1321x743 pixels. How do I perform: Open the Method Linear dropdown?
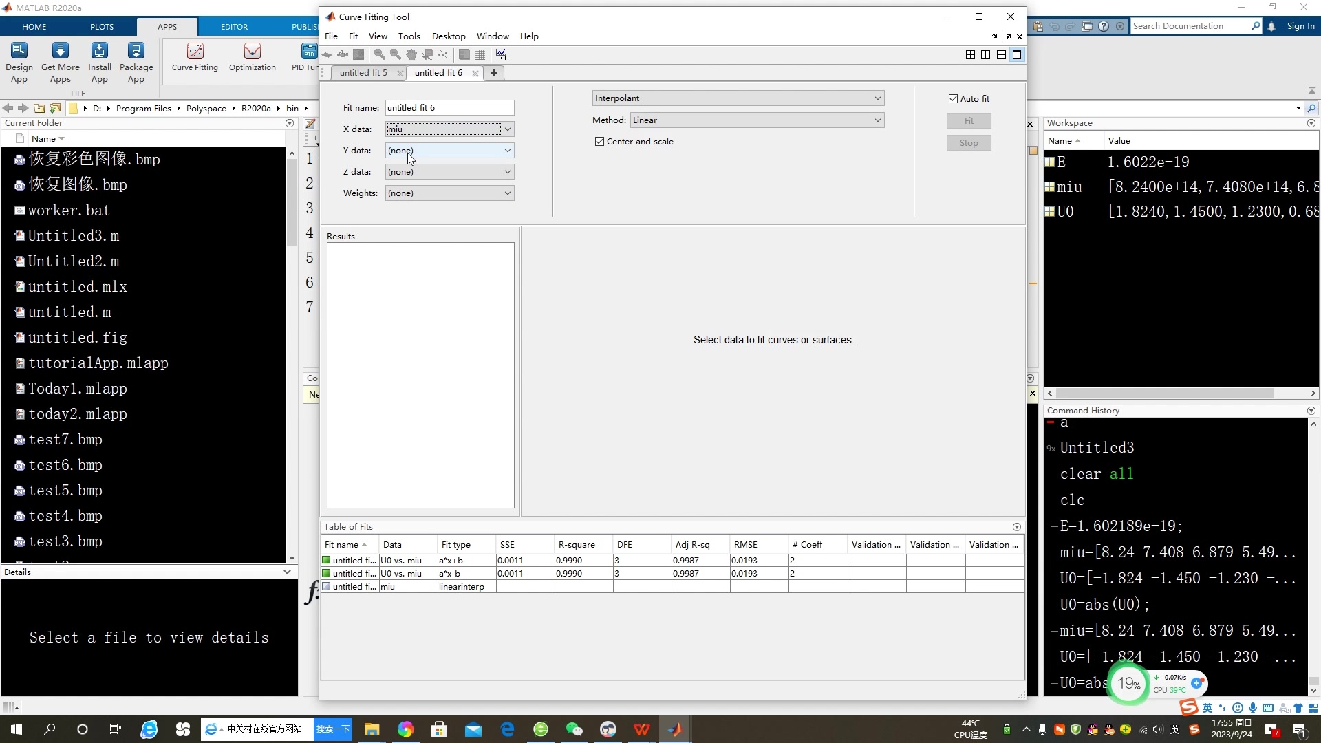pos(757,120)
